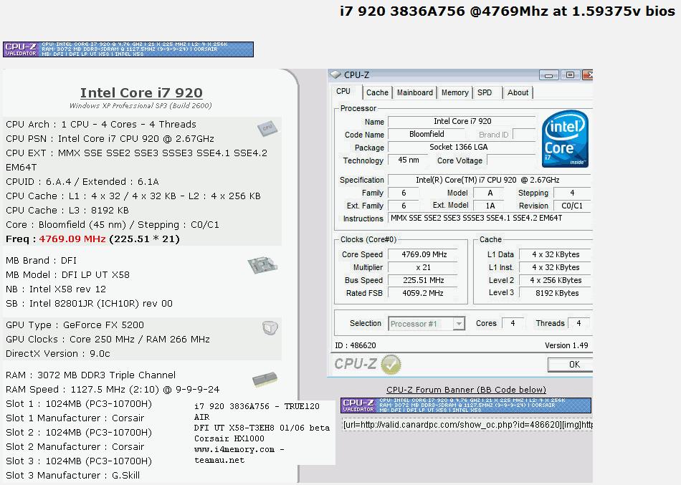
Task: Click the green validation checkmark icon
Action: pos(391,365)
